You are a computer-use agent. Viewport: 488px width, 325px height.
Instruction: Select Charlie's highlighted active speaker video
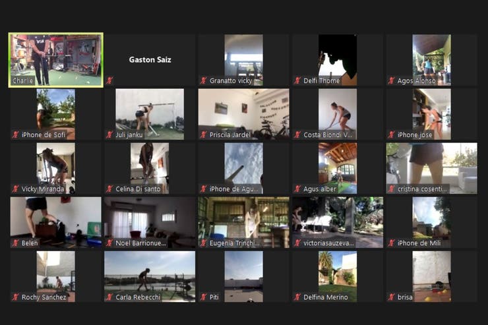point(56,60)
